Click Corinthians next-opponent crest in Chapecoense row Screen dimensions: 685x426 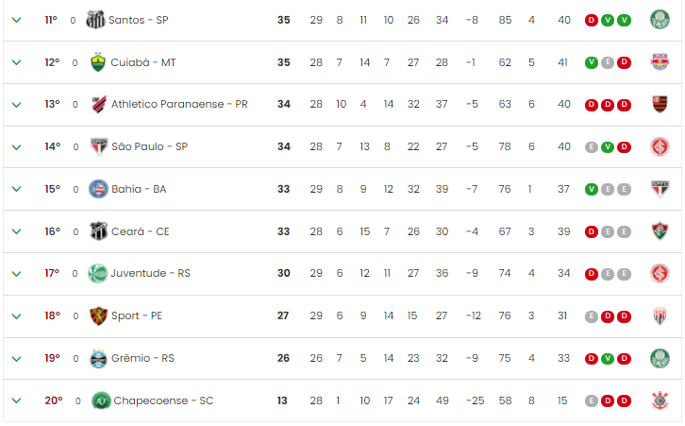coord(660,400)
